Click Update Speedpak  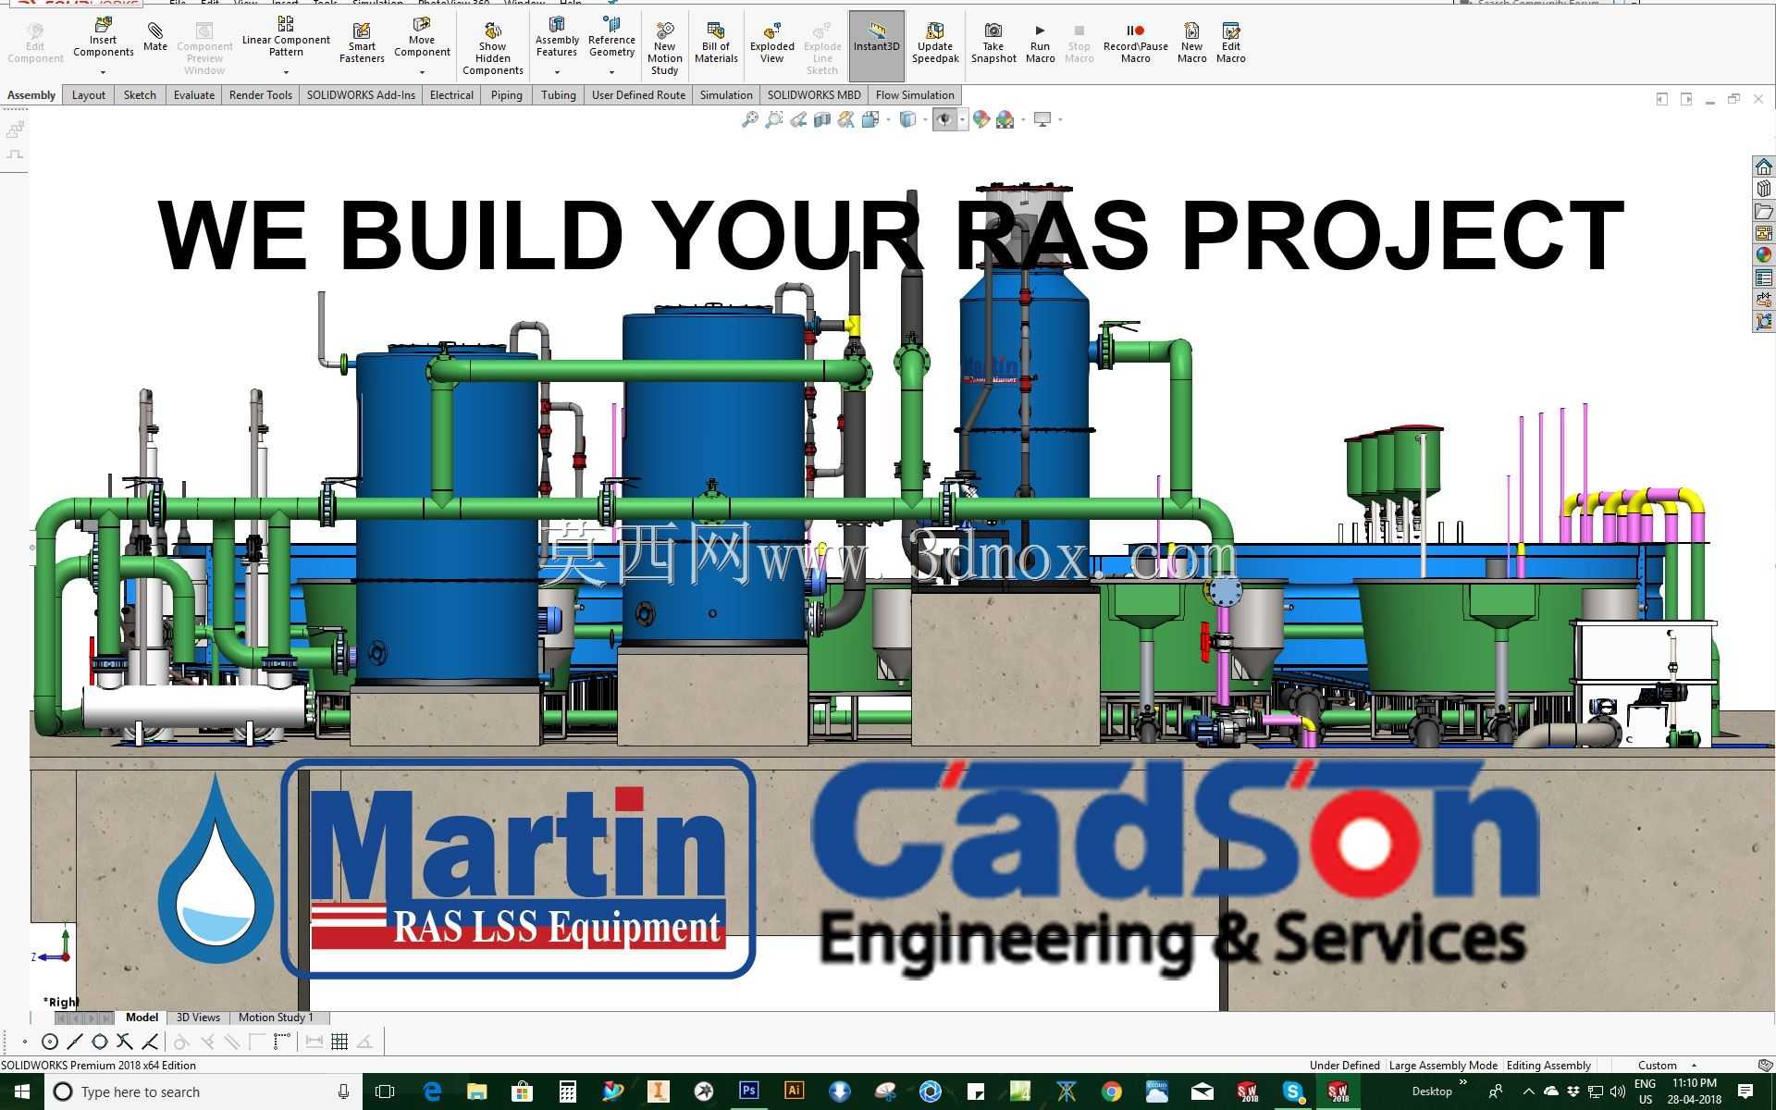click(935, 43)
